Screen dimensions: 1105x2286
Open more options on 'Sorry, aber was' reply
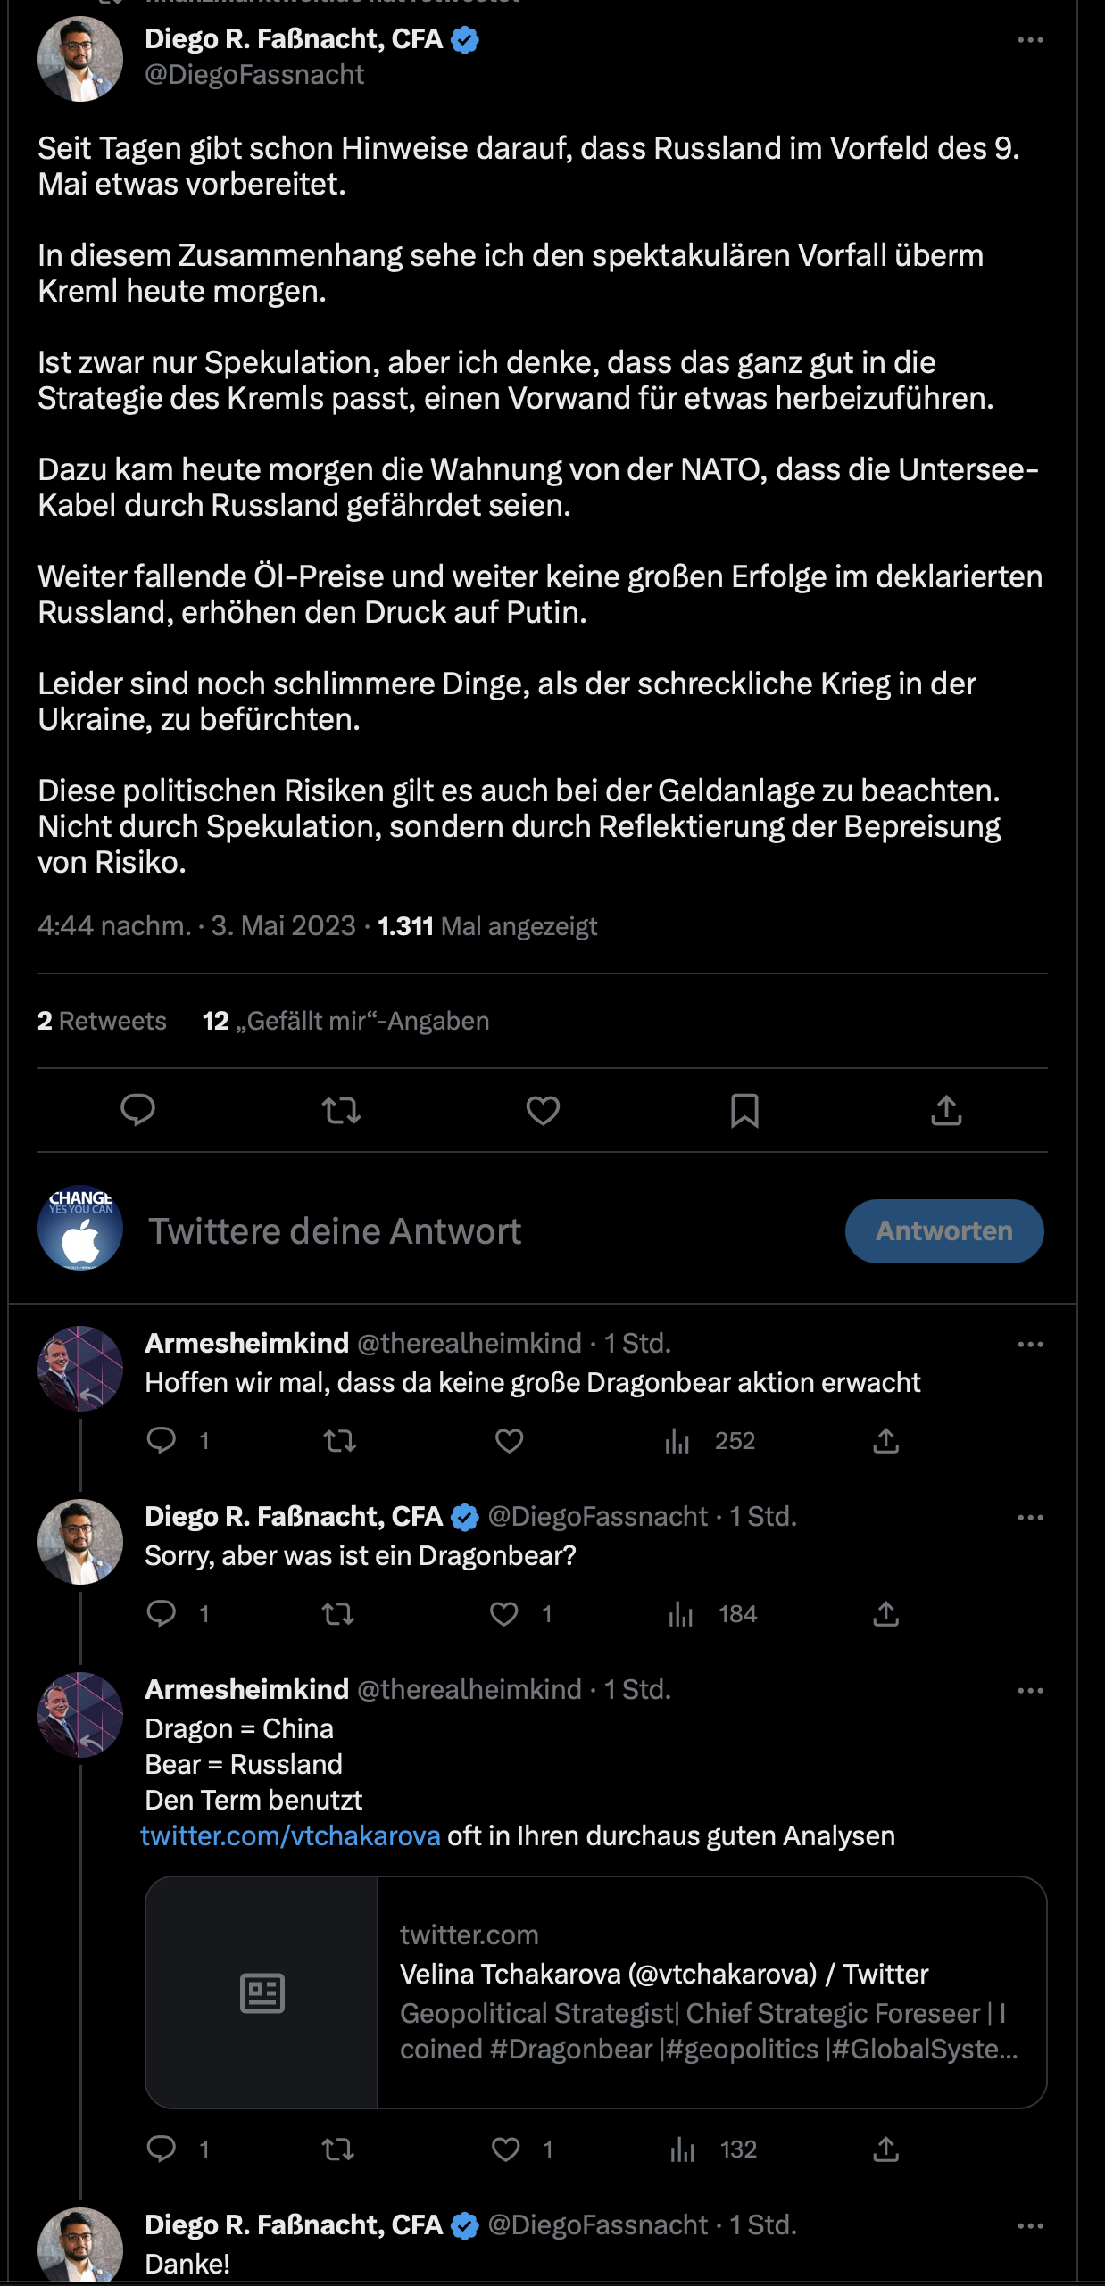pyautogui.click(x=1030, y=1517)
